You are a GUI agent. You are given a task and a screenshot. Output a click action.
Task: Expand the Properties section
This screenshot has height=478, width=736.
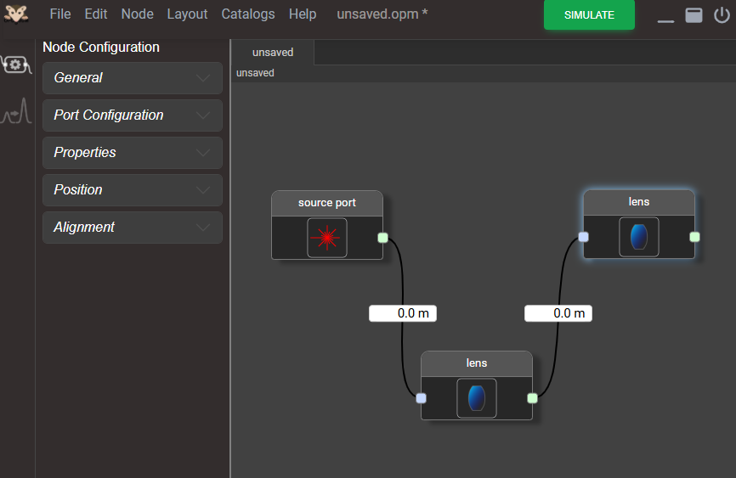(x=133, y=153)
